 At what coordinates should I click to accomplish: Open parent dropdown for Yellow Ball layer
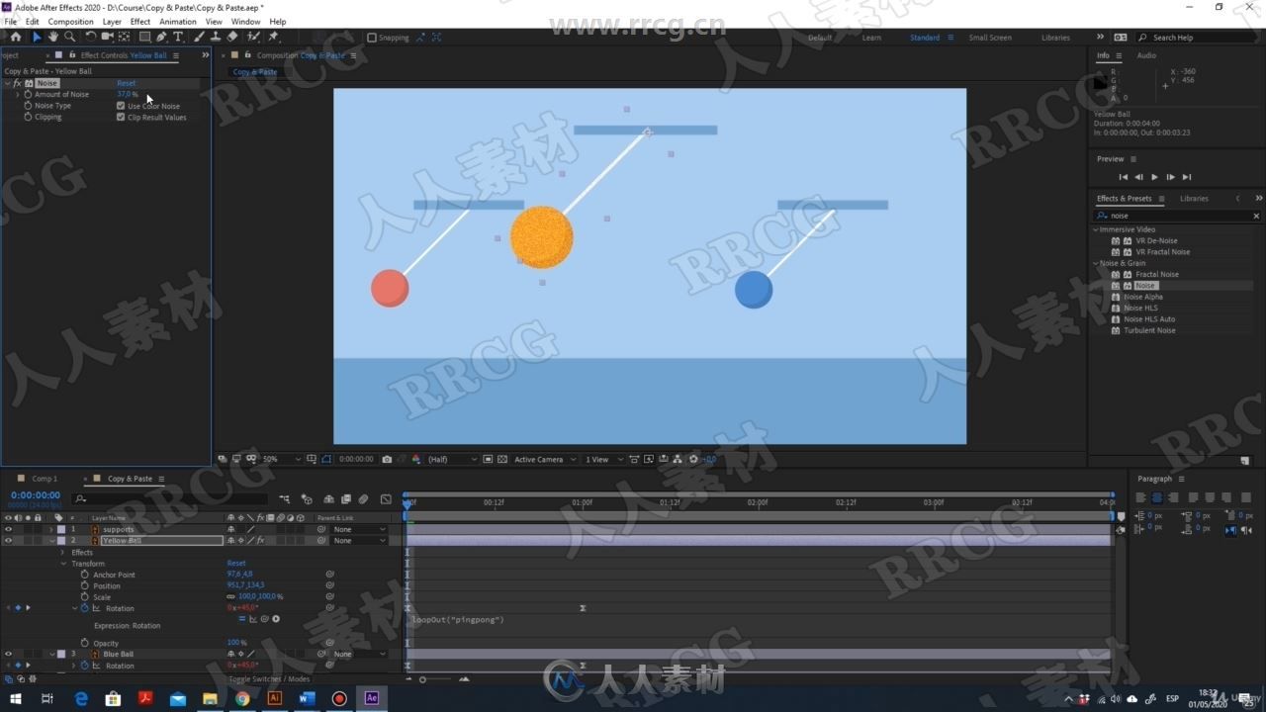359,541
